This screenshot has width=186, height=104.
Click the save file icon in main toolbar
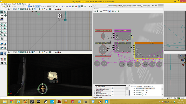point(8,6)
